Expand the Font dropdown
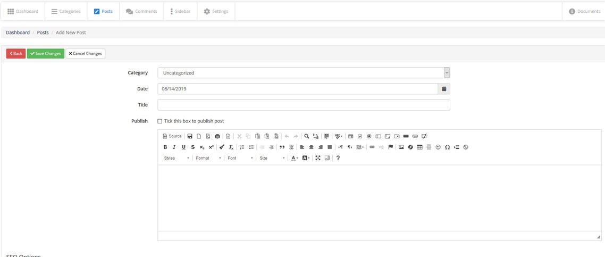This screenshot has width=605, height=257. tap(240, 158)
